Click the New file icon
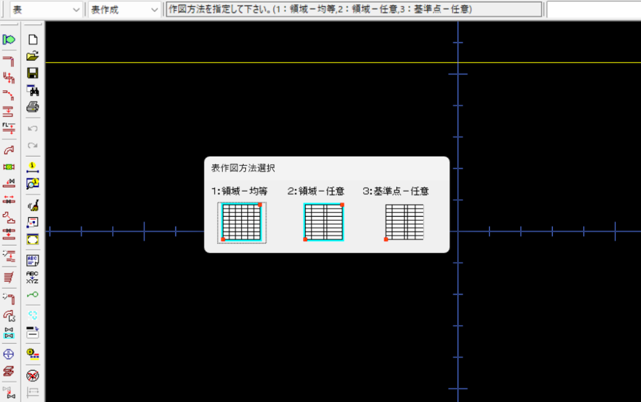641x402 pixels. 33,39
